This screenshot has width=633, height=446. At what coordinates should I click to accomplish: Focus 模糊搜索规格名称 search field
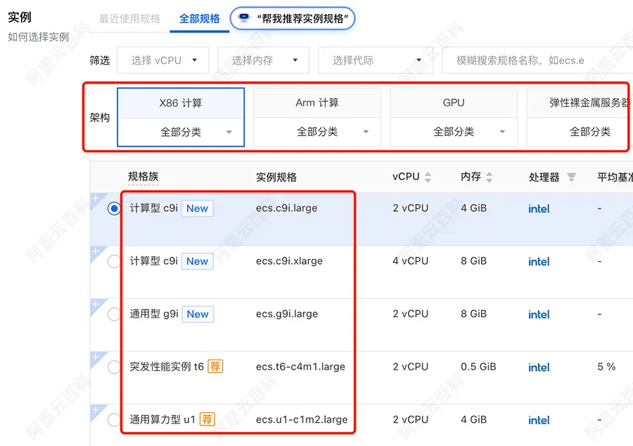537,60
